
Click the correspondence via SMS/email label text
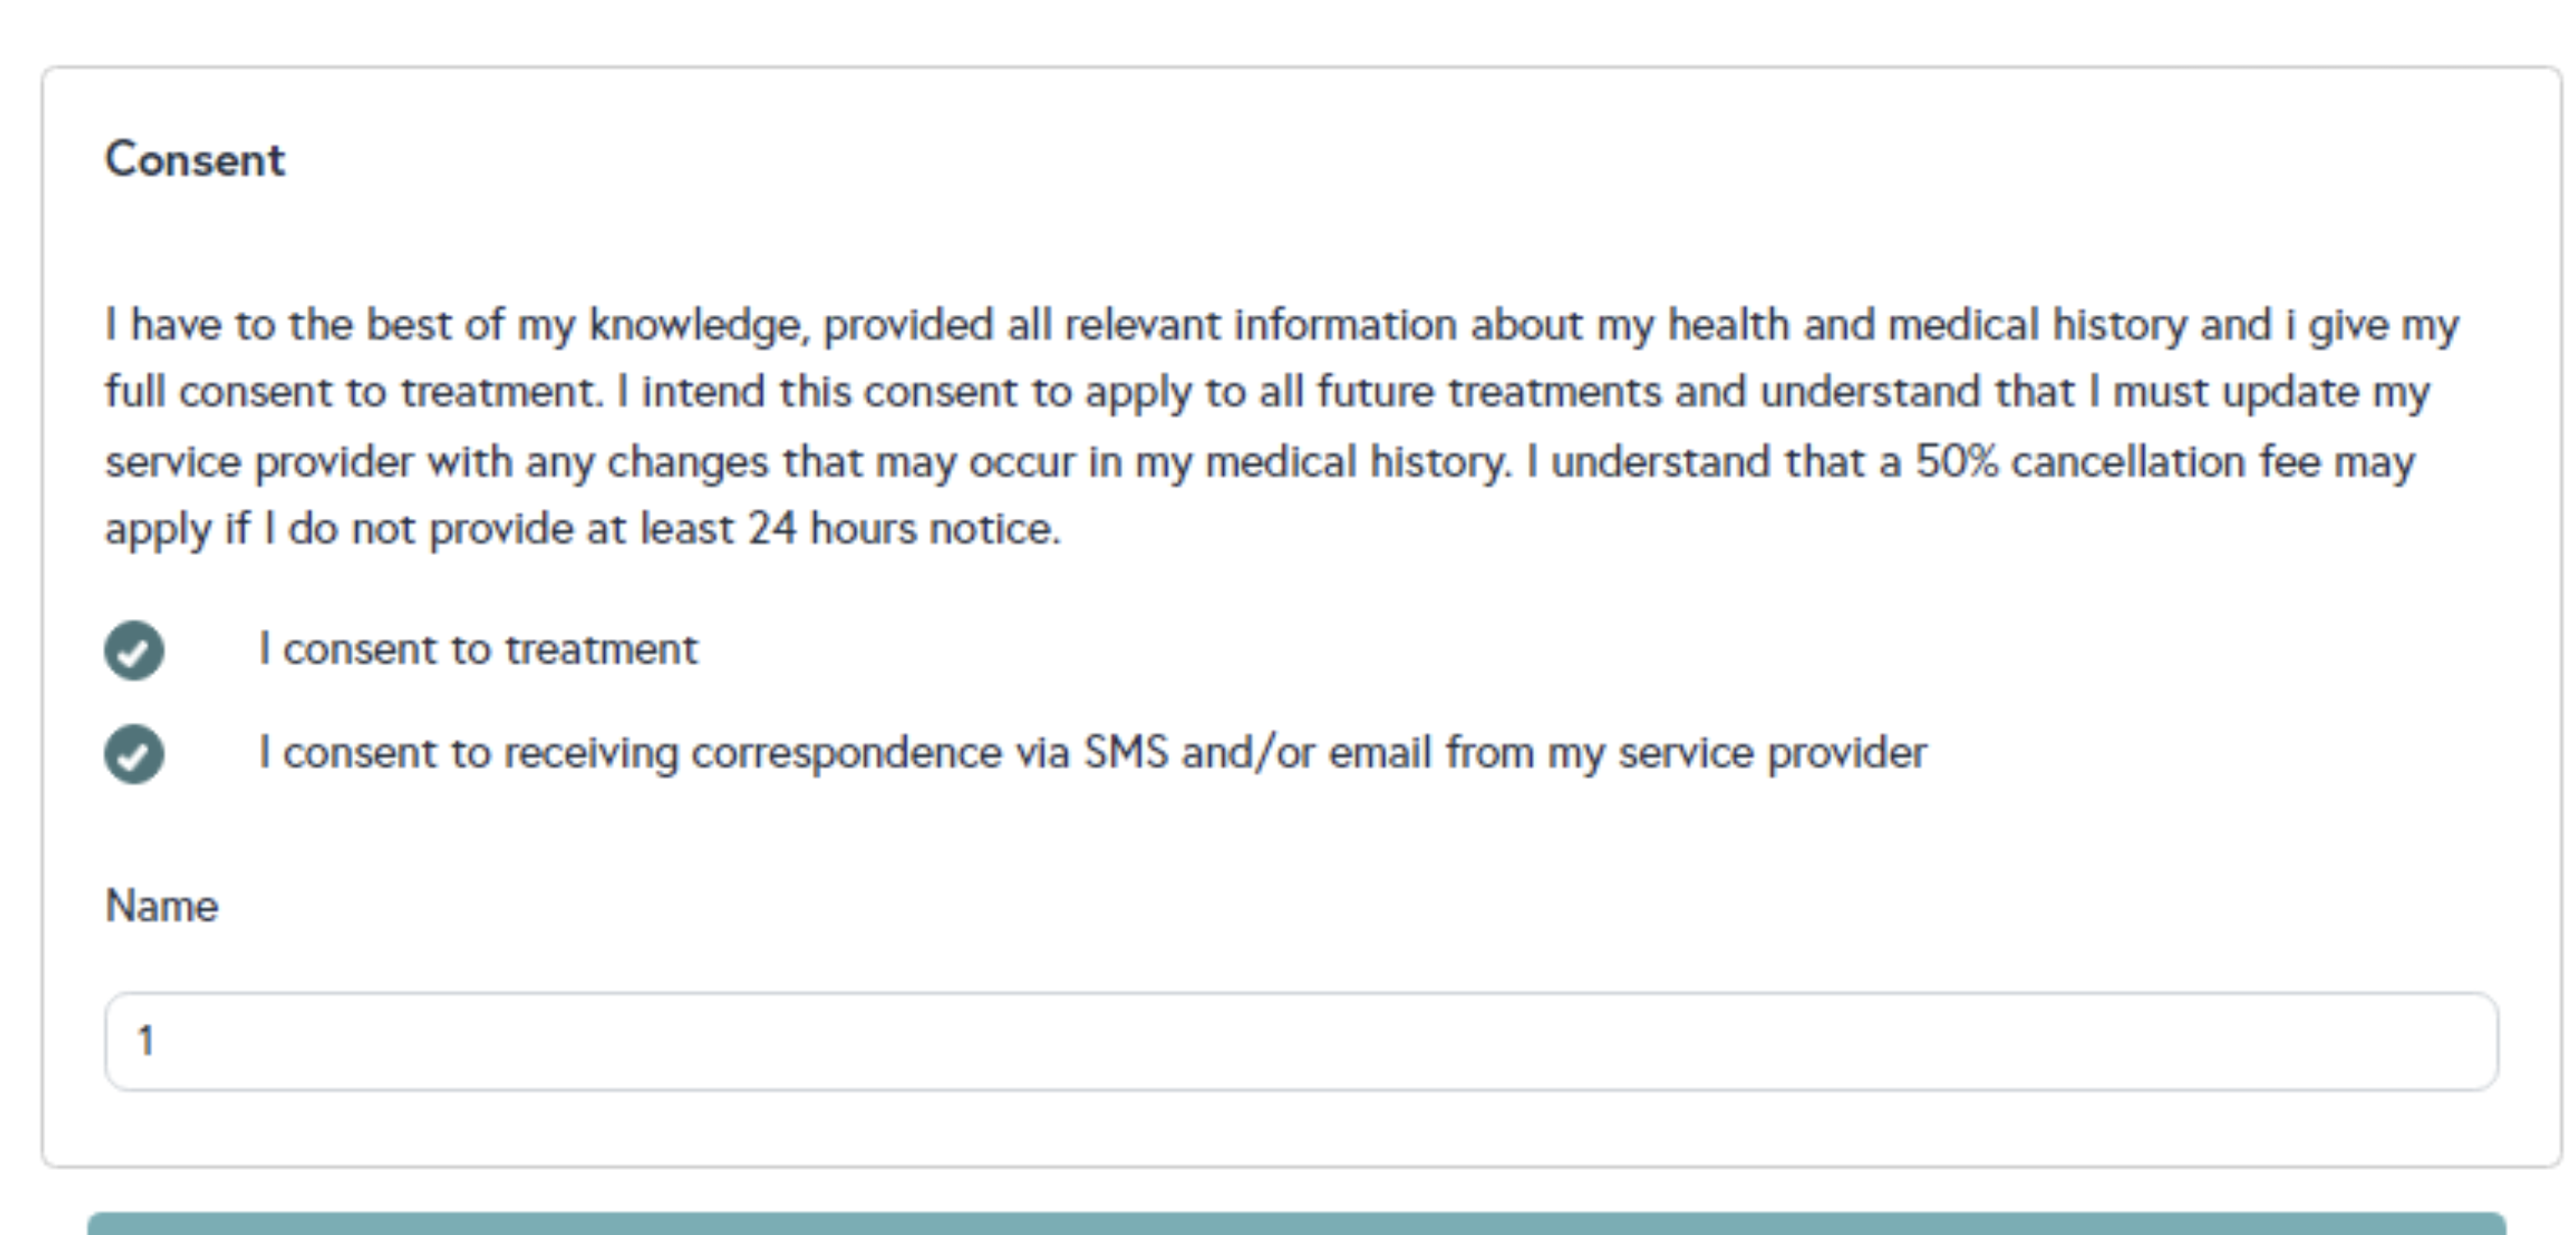1092,752
